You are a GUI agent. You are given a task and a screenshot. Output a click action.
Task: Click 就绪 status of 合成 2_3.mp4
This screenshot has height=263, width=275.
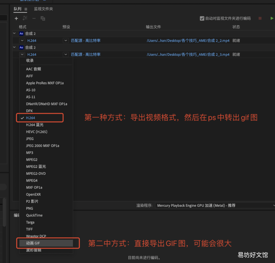236,55
